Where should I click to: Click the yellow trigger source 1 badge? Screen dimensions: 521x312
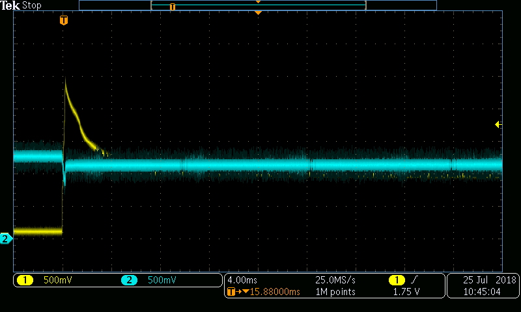395,280
